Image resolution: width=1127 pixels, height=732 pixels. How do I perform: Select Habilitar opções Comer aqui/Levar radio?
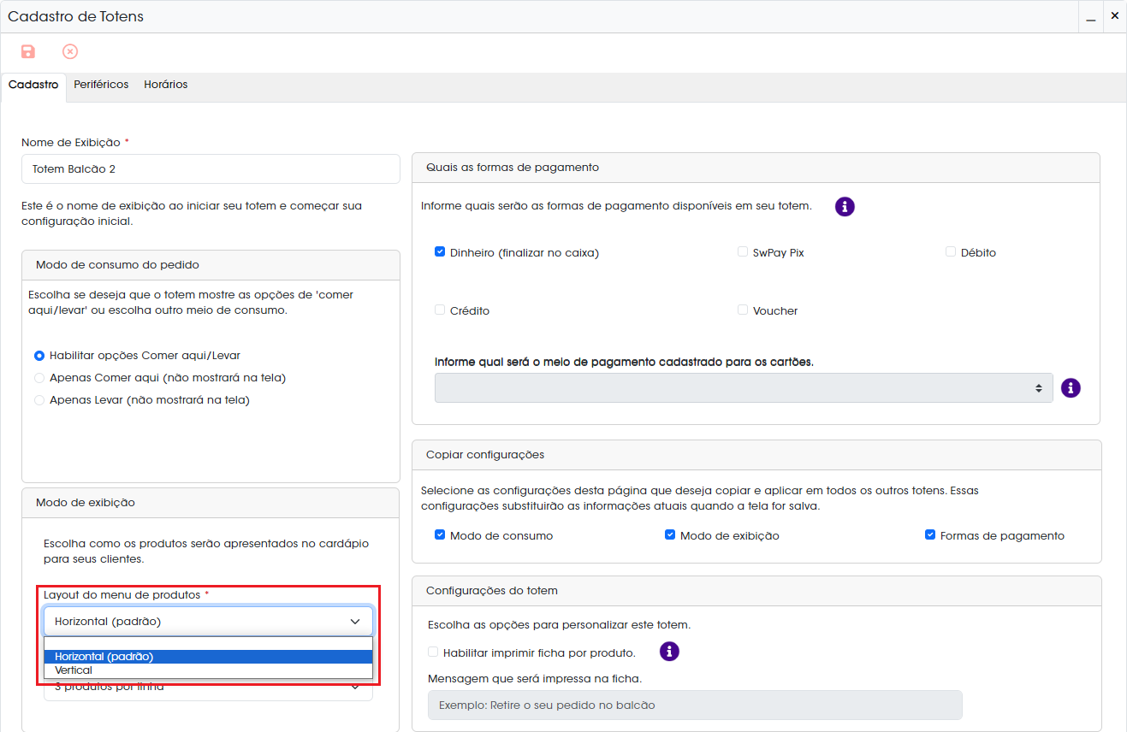[39, 356]
